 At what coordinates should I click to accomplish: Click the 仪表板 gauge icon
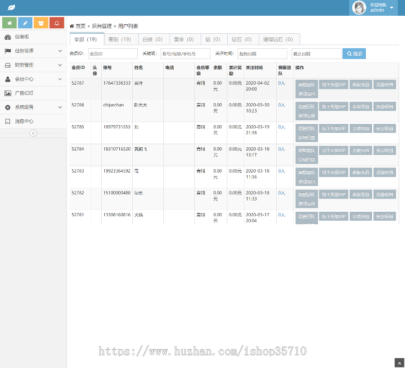[x=8, y=37]
